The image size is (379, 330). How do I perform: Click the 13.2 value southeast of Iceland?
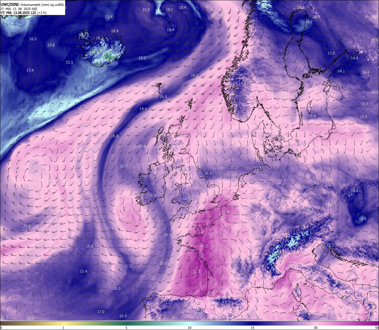coord(142,58)
